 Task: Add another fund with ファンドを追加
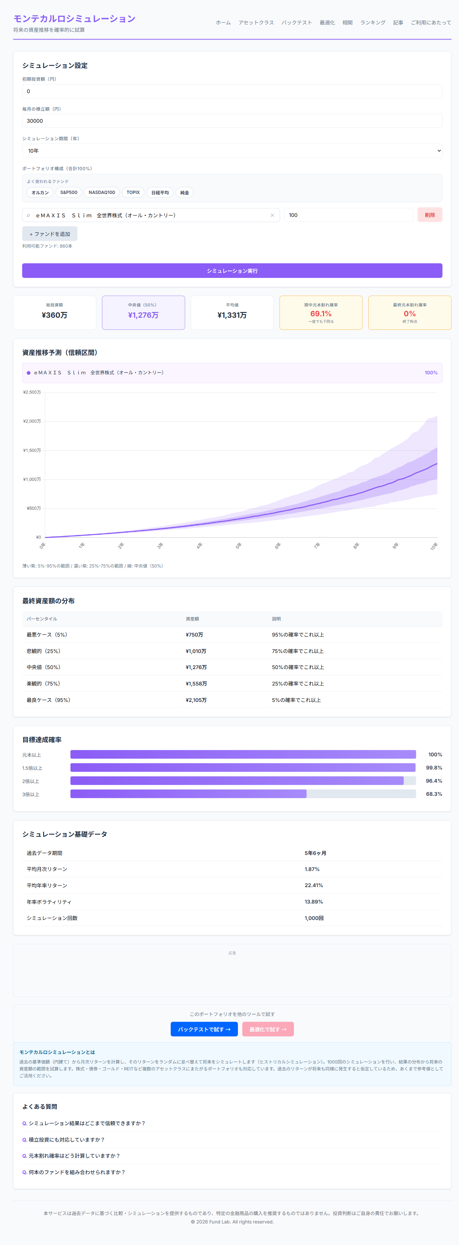[50, 234]
